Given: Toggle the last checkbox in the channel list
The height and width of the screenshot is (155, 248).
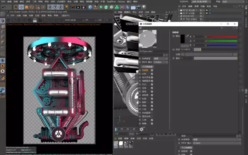Looking at the screenshot, I should tap(152, 123).
